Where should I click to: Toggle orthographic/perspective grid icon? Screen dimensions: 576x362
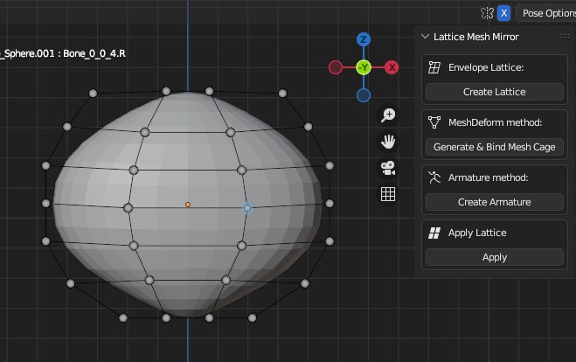click(x=388, y=194)
